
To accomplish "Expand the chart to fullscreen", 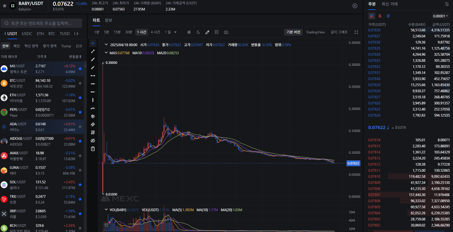I will click(356, 32).
